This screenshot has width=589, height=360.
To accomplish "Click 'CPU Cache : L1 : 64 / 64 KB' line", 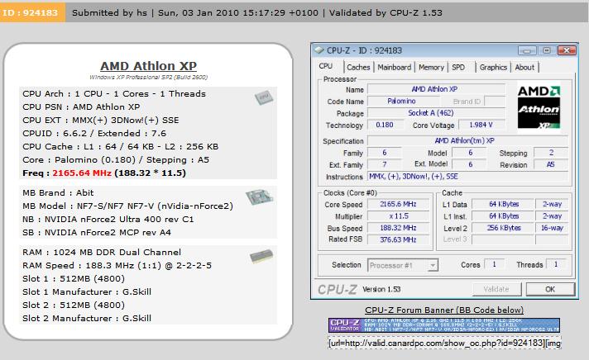I will click(120, 146).
